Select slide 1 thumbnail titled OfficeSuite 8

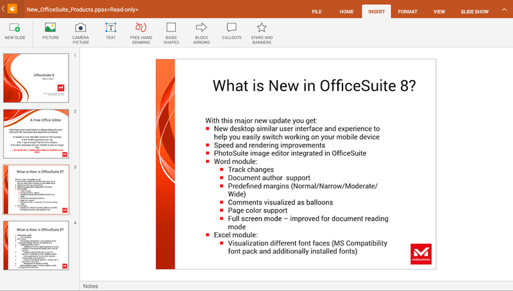tap(36, 78)
